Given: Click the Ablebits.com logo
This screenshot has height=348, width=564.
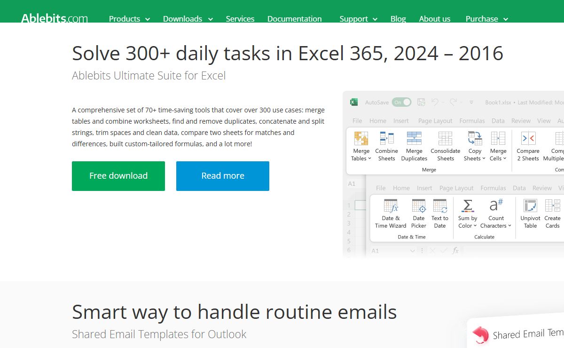Looking at the screenshot, I should tap(55, 19).
